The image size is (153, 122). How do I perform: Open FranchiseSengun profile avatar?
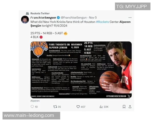point(25,20)
